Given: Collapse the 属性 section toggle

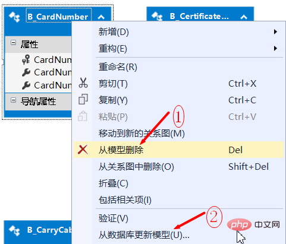Looking at the screenshot, I should (13, 43).
